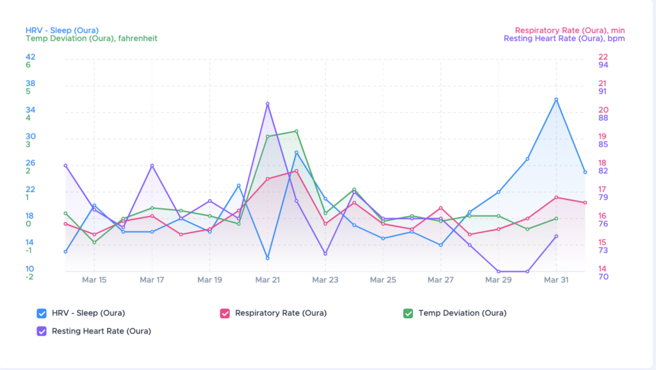Select the HRV peak data point on Mar 31
656x370 pixels.
(x=557, y=100)
